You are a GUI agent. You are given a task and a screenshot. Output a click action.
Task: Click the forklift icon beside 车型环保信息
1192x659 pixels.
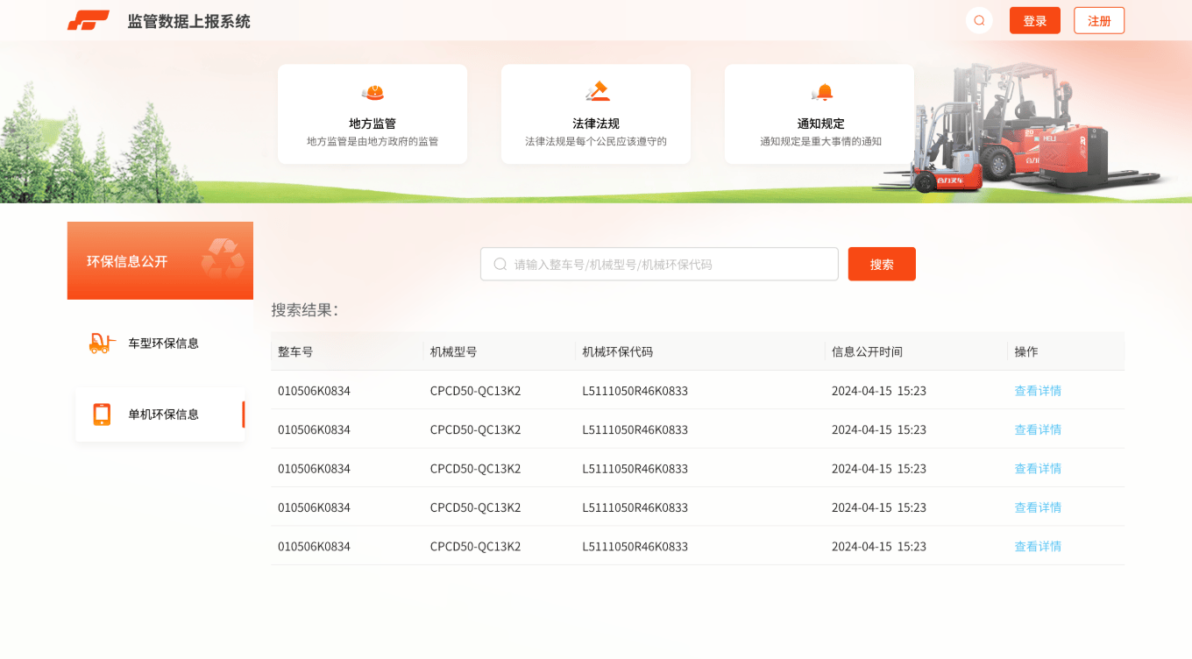pyautogui.click(x=103, y=344)
